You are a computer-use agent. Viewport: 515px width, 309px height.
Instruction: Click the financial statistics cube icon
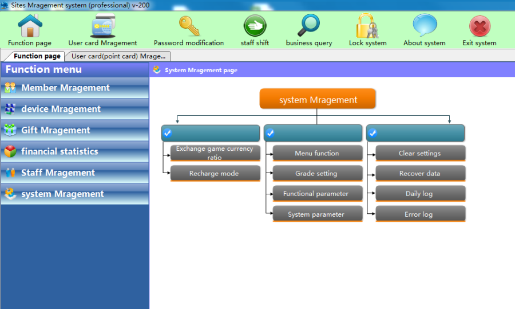coord(10,151)
